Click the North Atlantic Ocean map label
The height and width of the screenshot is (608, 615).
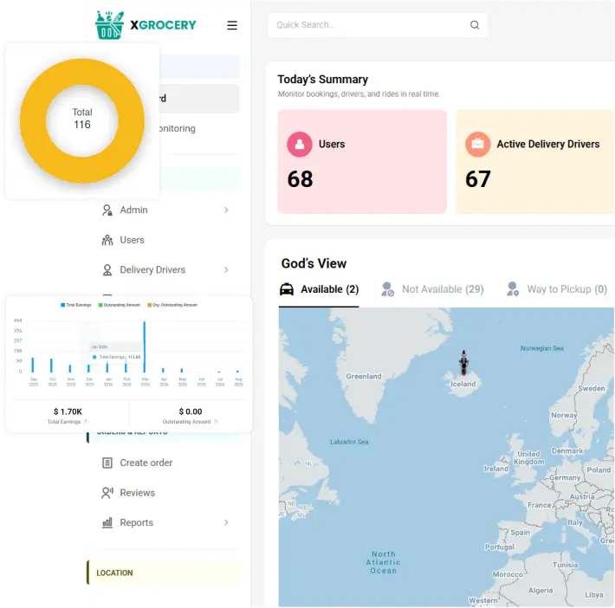pyautogui.click(x=383, y=562)
